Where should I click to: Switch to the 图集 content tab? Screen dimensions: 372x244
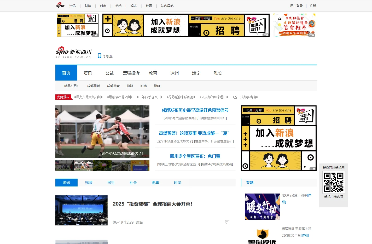[x=155, y=183]
